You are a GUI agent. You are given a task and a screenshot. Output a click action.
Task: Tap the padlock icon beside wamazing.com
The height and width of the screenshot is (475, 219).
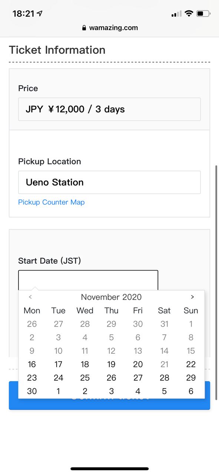[84, 28]
